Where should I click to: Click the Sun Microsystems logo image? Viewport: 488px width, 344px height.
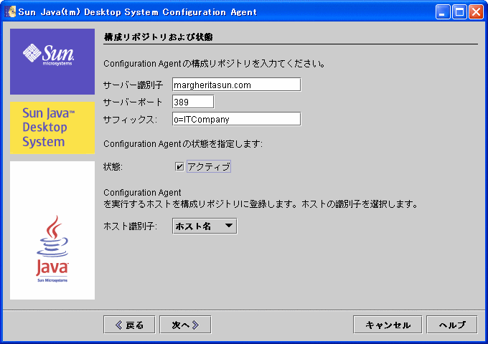(x=52, y=62)
